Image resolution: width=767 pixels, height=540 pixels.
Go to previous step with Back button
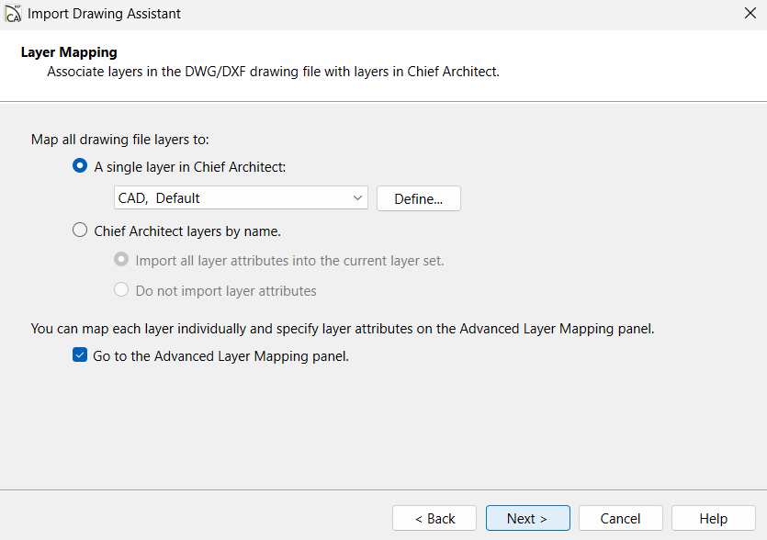(x=434, y=519)
